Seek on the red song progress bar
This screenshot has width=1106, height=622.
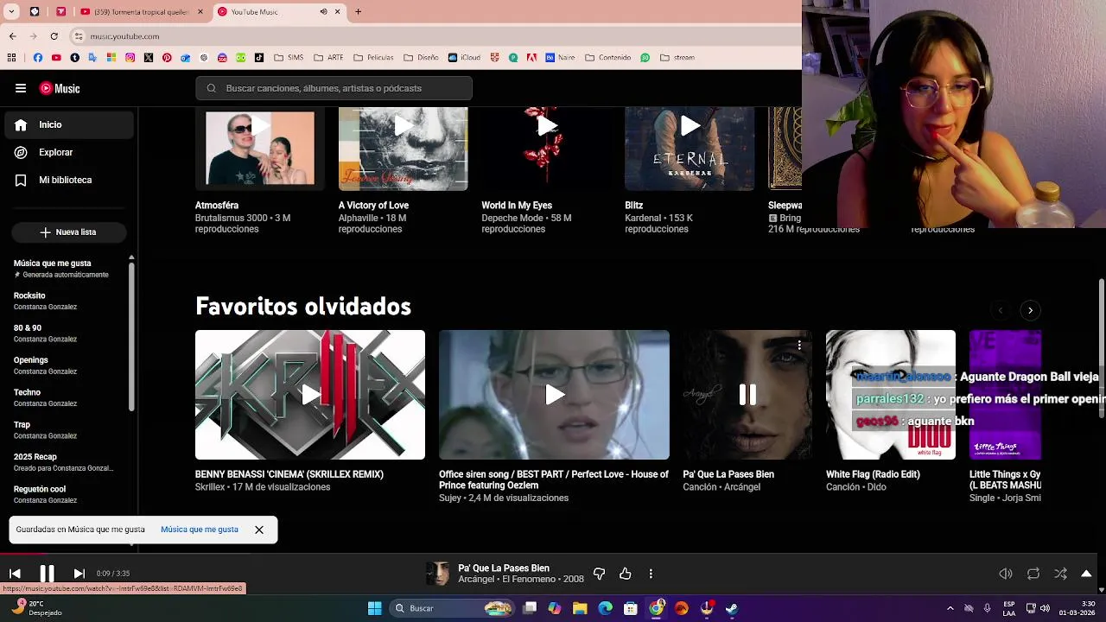pyautogui.click(x=23, y=554)
